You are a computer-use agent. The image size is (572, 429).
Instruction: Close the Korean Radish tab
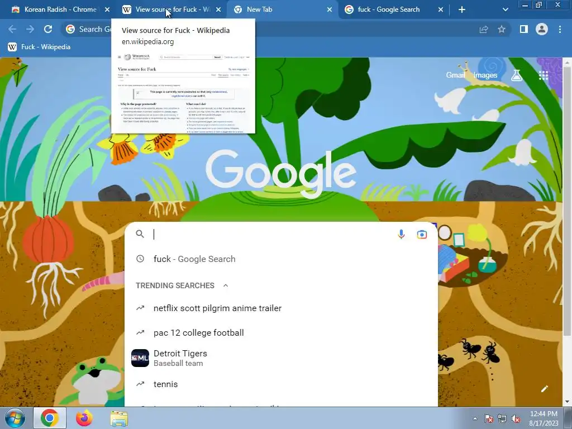[107, 10]
